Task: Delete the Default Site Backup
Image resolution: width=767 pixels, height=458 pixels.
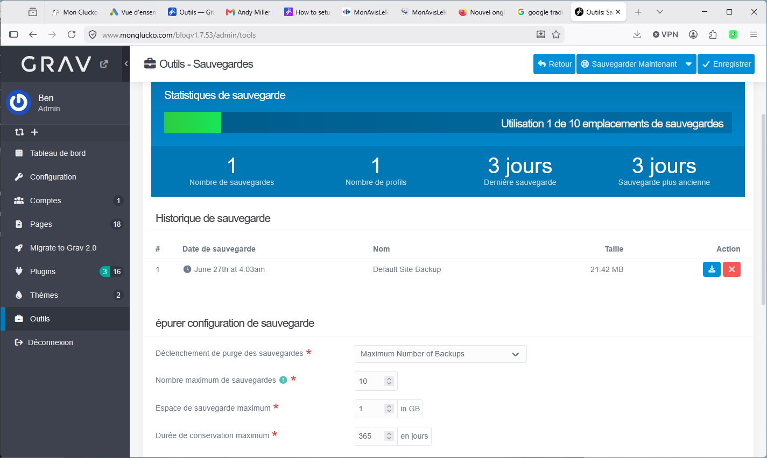Action: [x=731, y=269]
